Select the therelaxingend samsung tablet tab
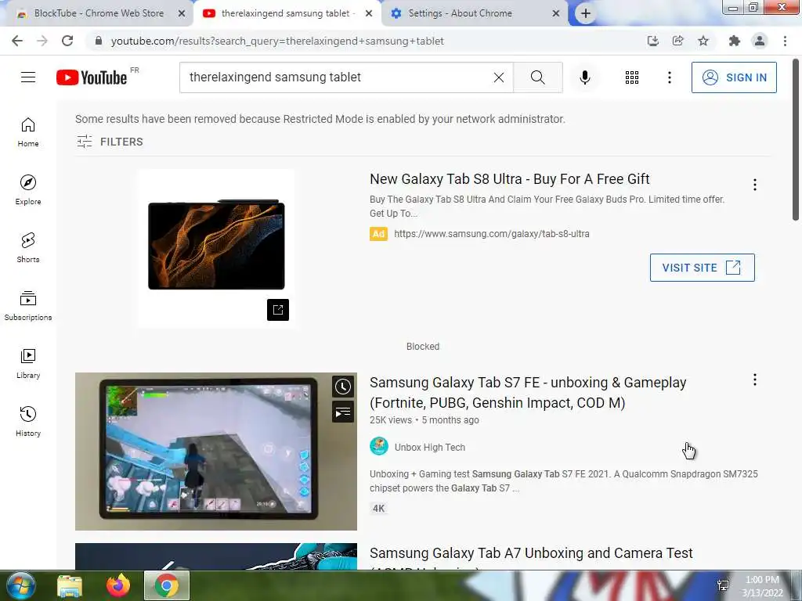 tap(285, 13)
